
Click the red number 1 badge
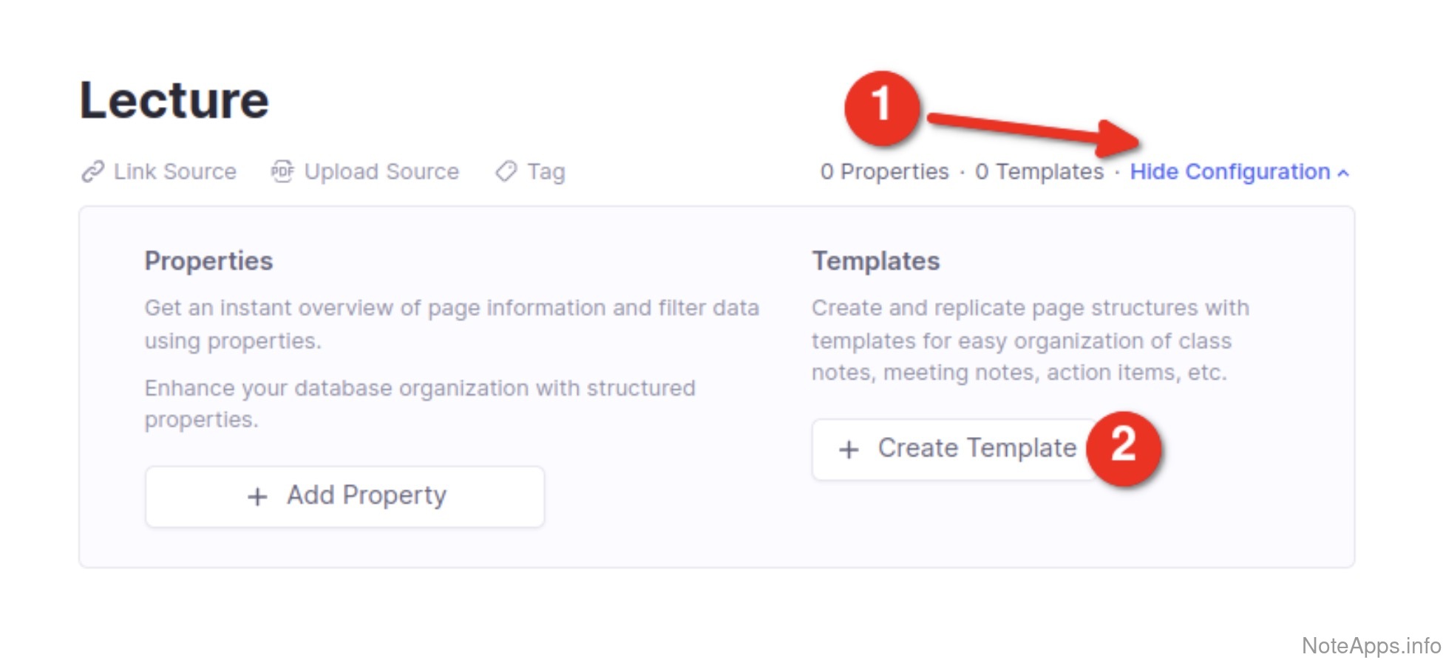pos(881,108)
